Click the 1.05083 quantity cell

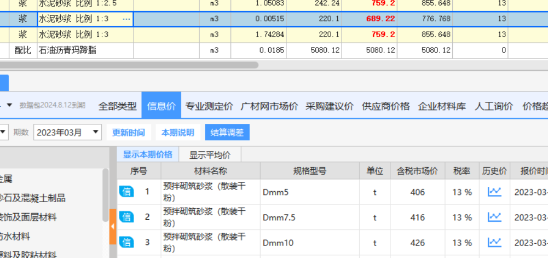click(258, 4)
